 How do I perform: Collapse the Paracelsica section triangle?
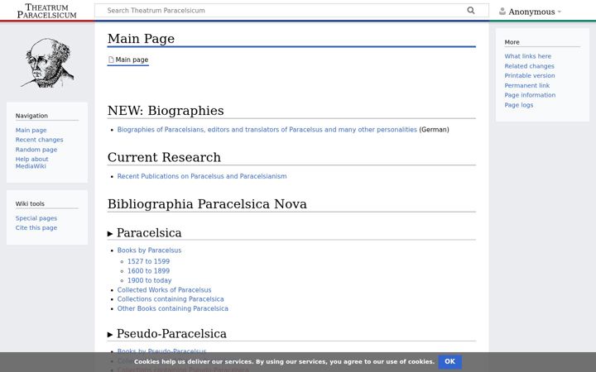coord(110,234)
